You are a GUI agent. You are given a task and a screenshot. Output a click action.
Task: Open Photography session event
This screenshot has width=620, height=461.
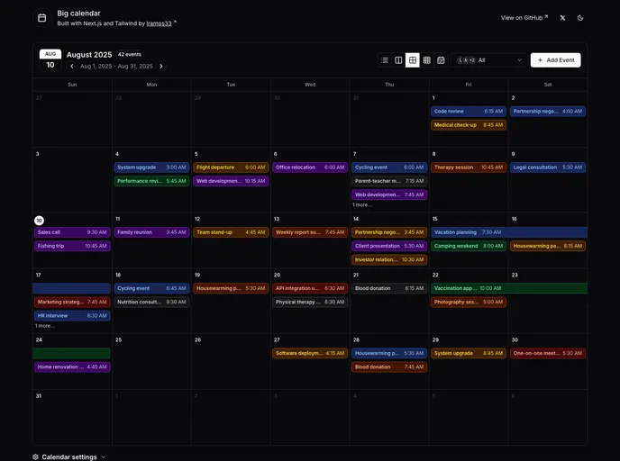(469, 303)
